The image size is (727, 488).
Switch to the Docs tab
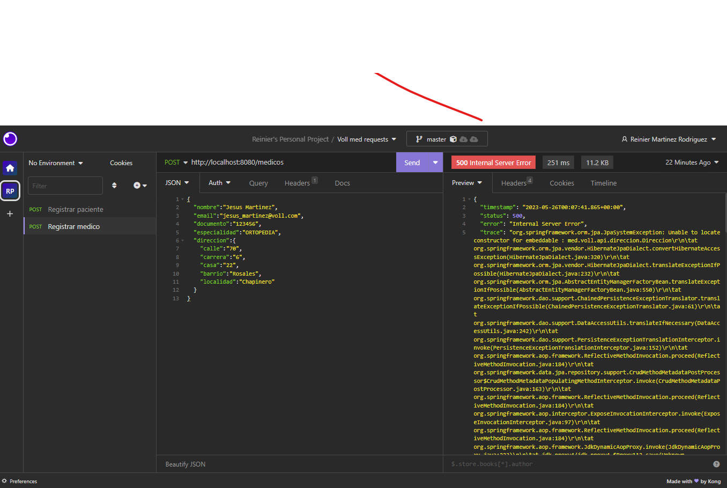click(342, 183)
